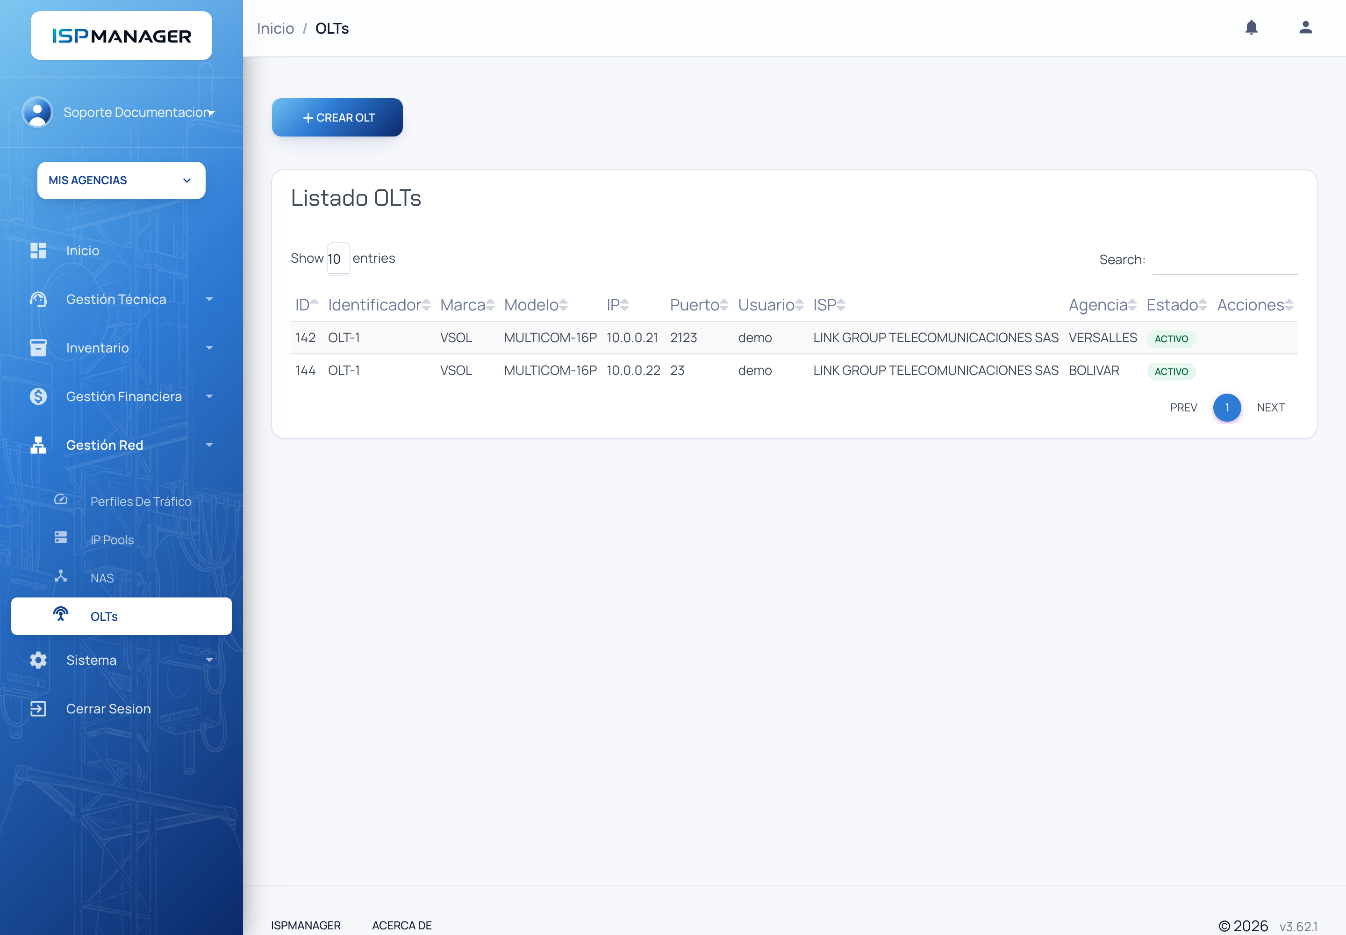Click page 1 pagination button

(1227, 408)
